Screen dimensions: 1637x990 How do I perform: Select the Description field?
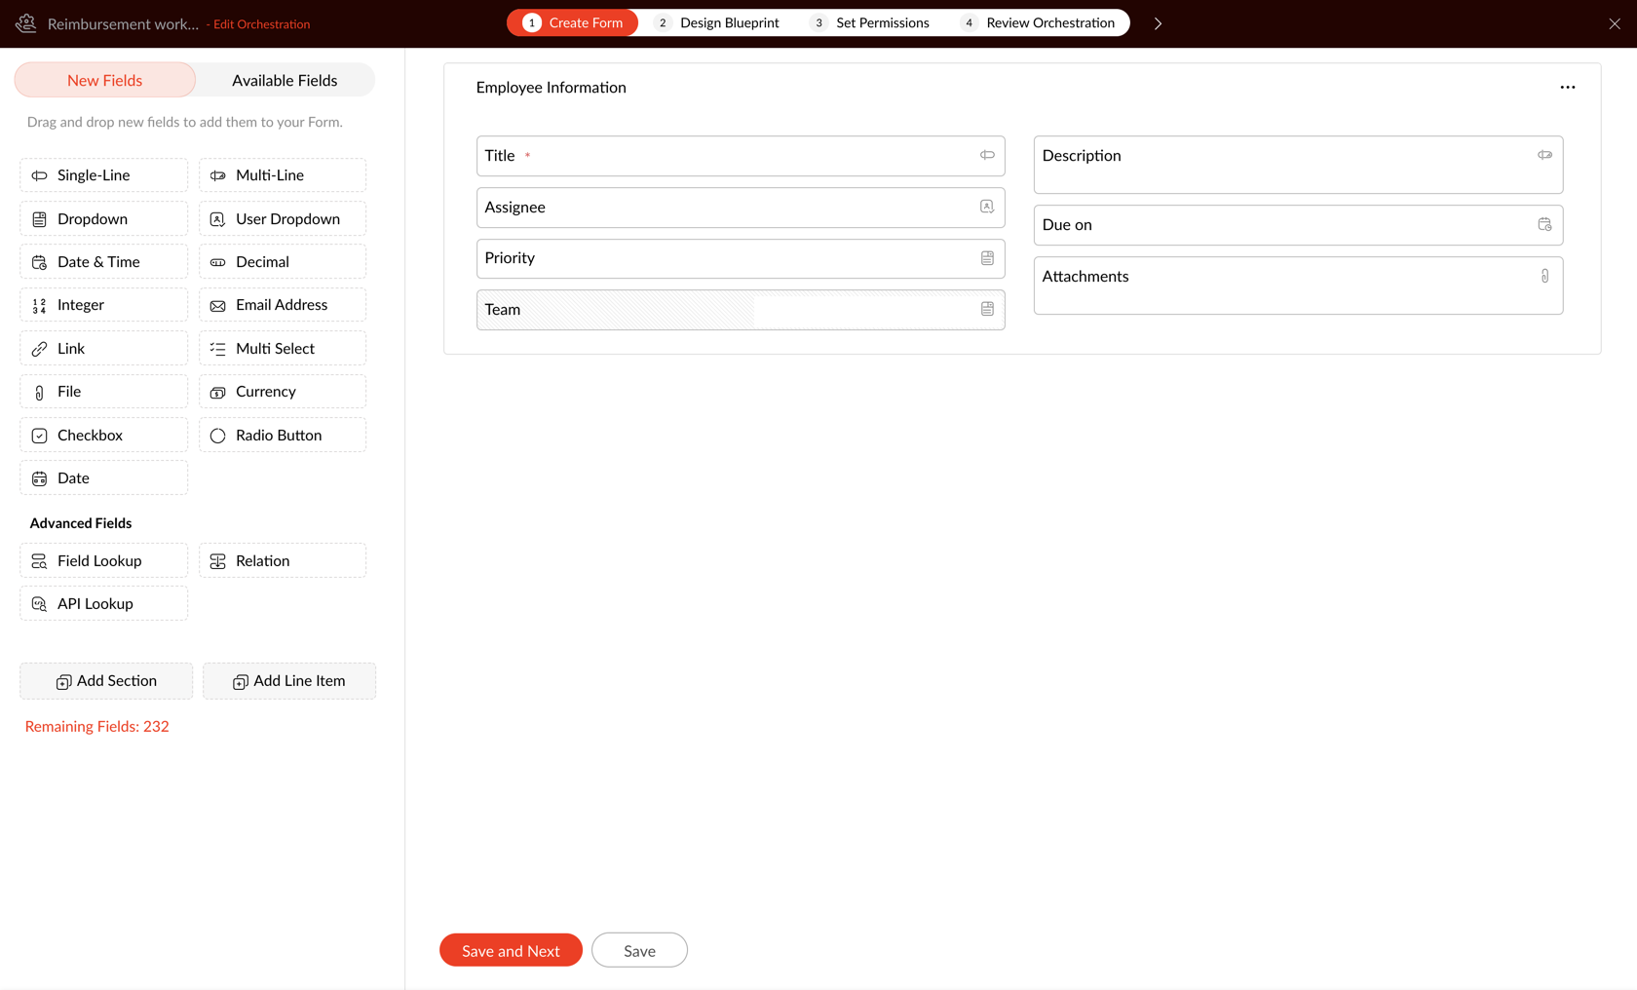(1298, 165)
